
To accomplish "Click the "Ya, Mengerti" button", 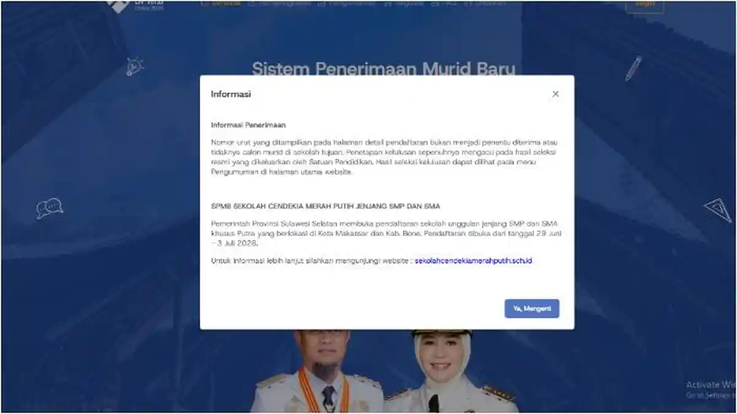I will (x=532, y=309).
